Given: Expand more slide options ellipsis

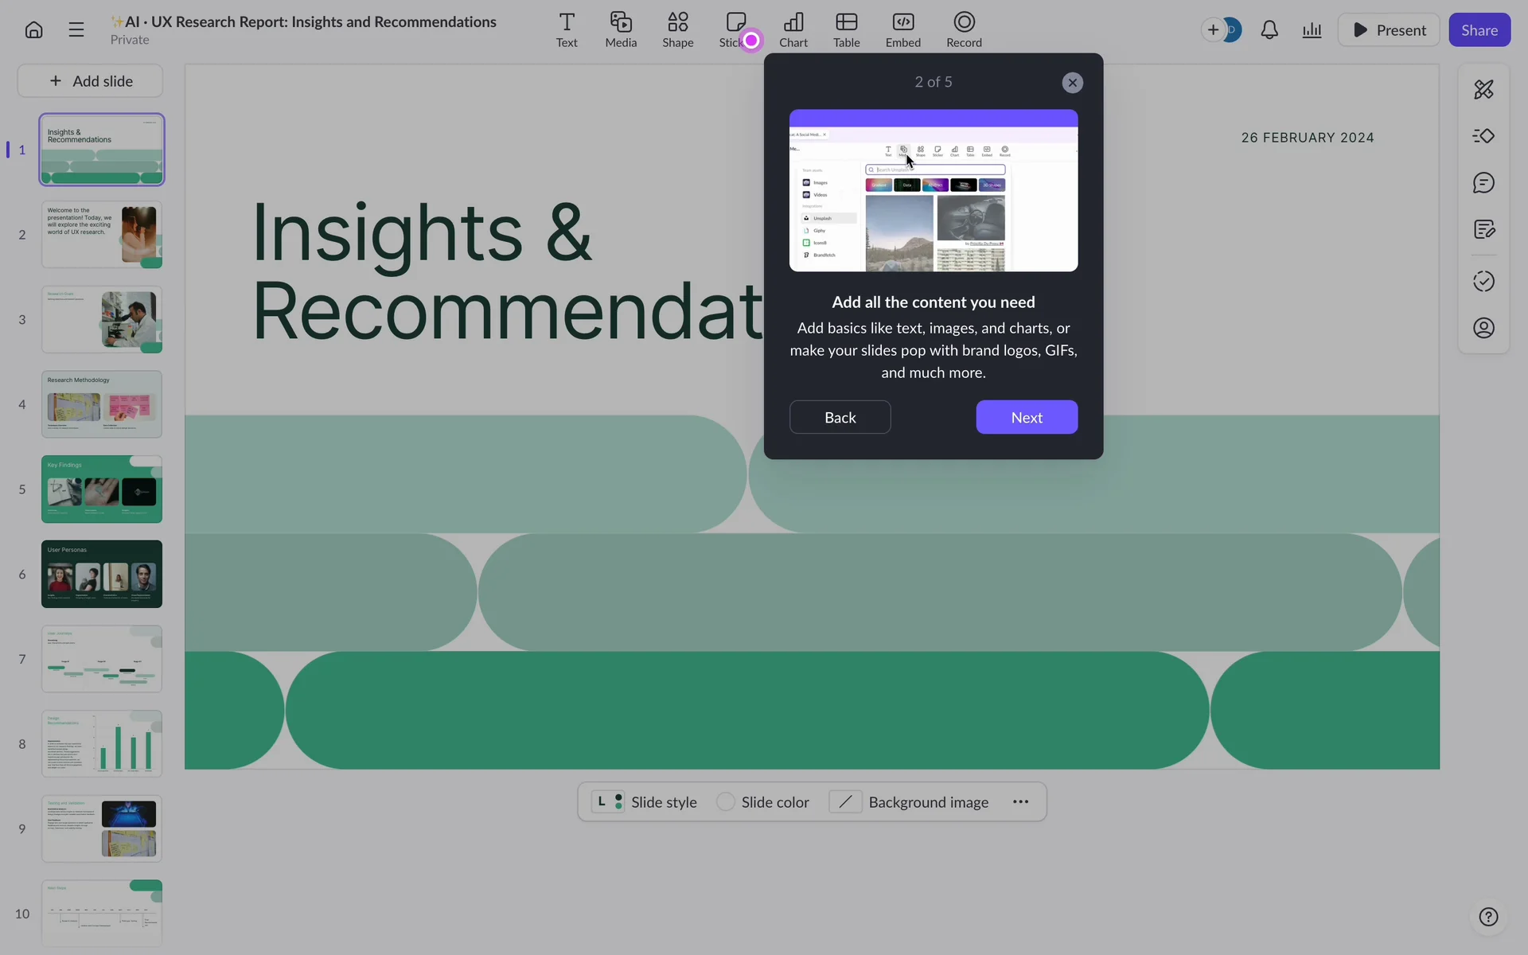Looking at the screenshot, I should point(1021,802).
